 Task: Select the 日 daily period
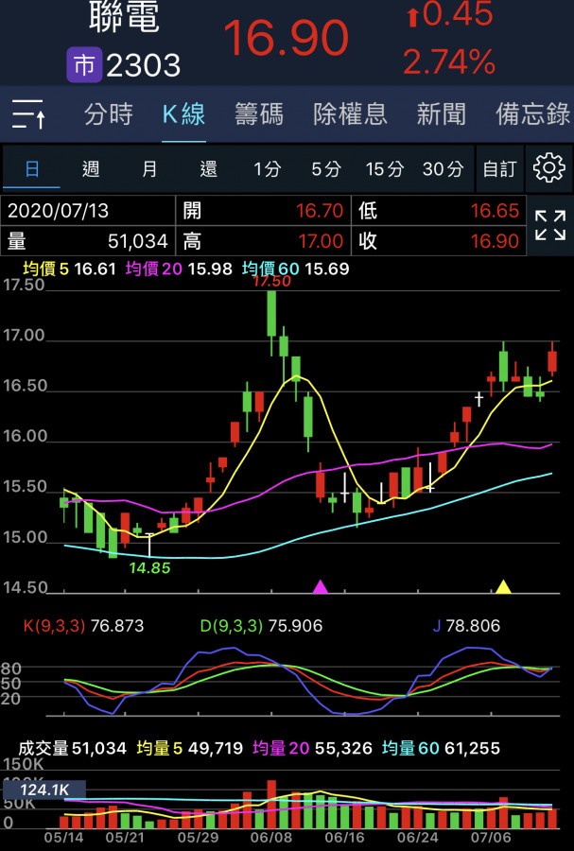coord(32,169)
